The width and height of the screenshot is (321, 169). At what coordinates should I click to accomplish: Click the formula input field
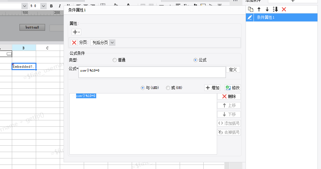click(x=152, y=72)
